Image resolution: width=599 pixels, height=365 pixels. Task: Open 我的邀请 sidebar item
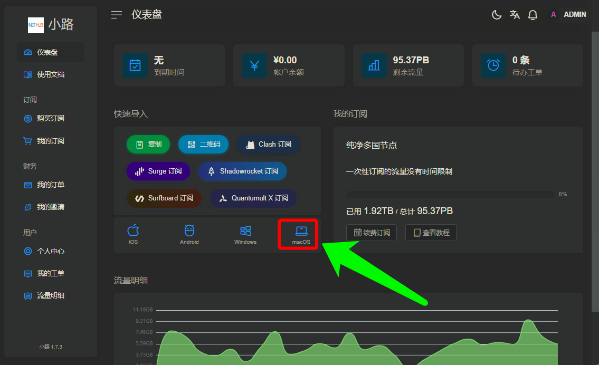pos(50,207)
